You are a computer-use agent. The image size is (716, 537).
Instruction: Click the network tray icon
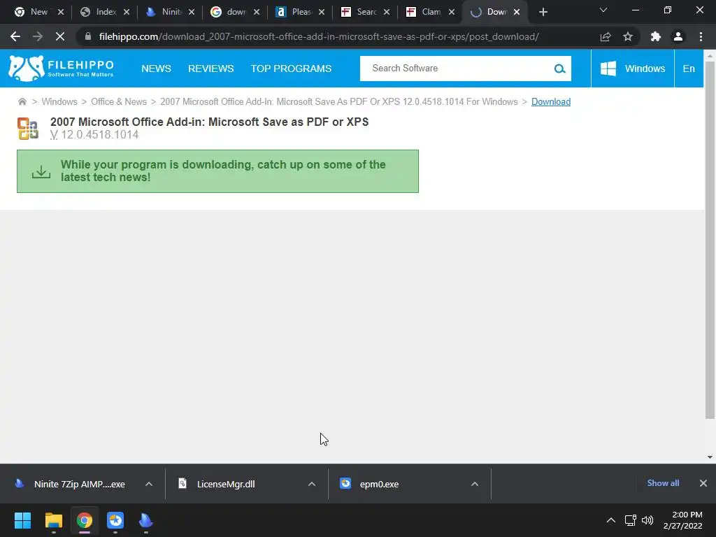click(631, 520)
